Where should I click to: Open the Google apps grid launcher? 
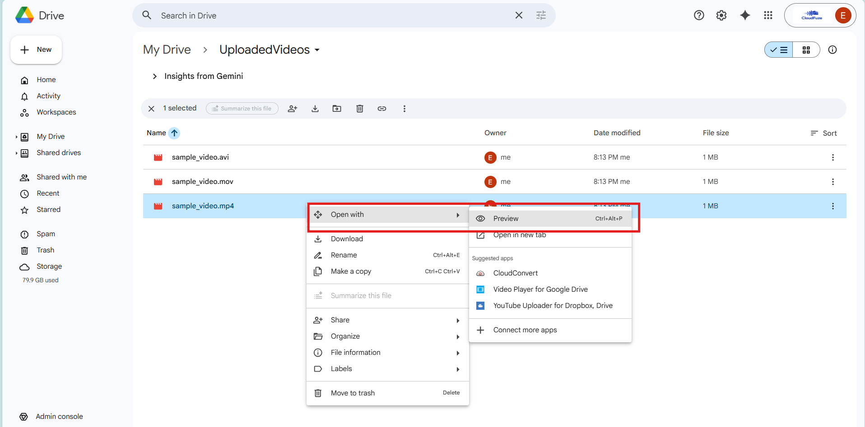tap(768, 15)
